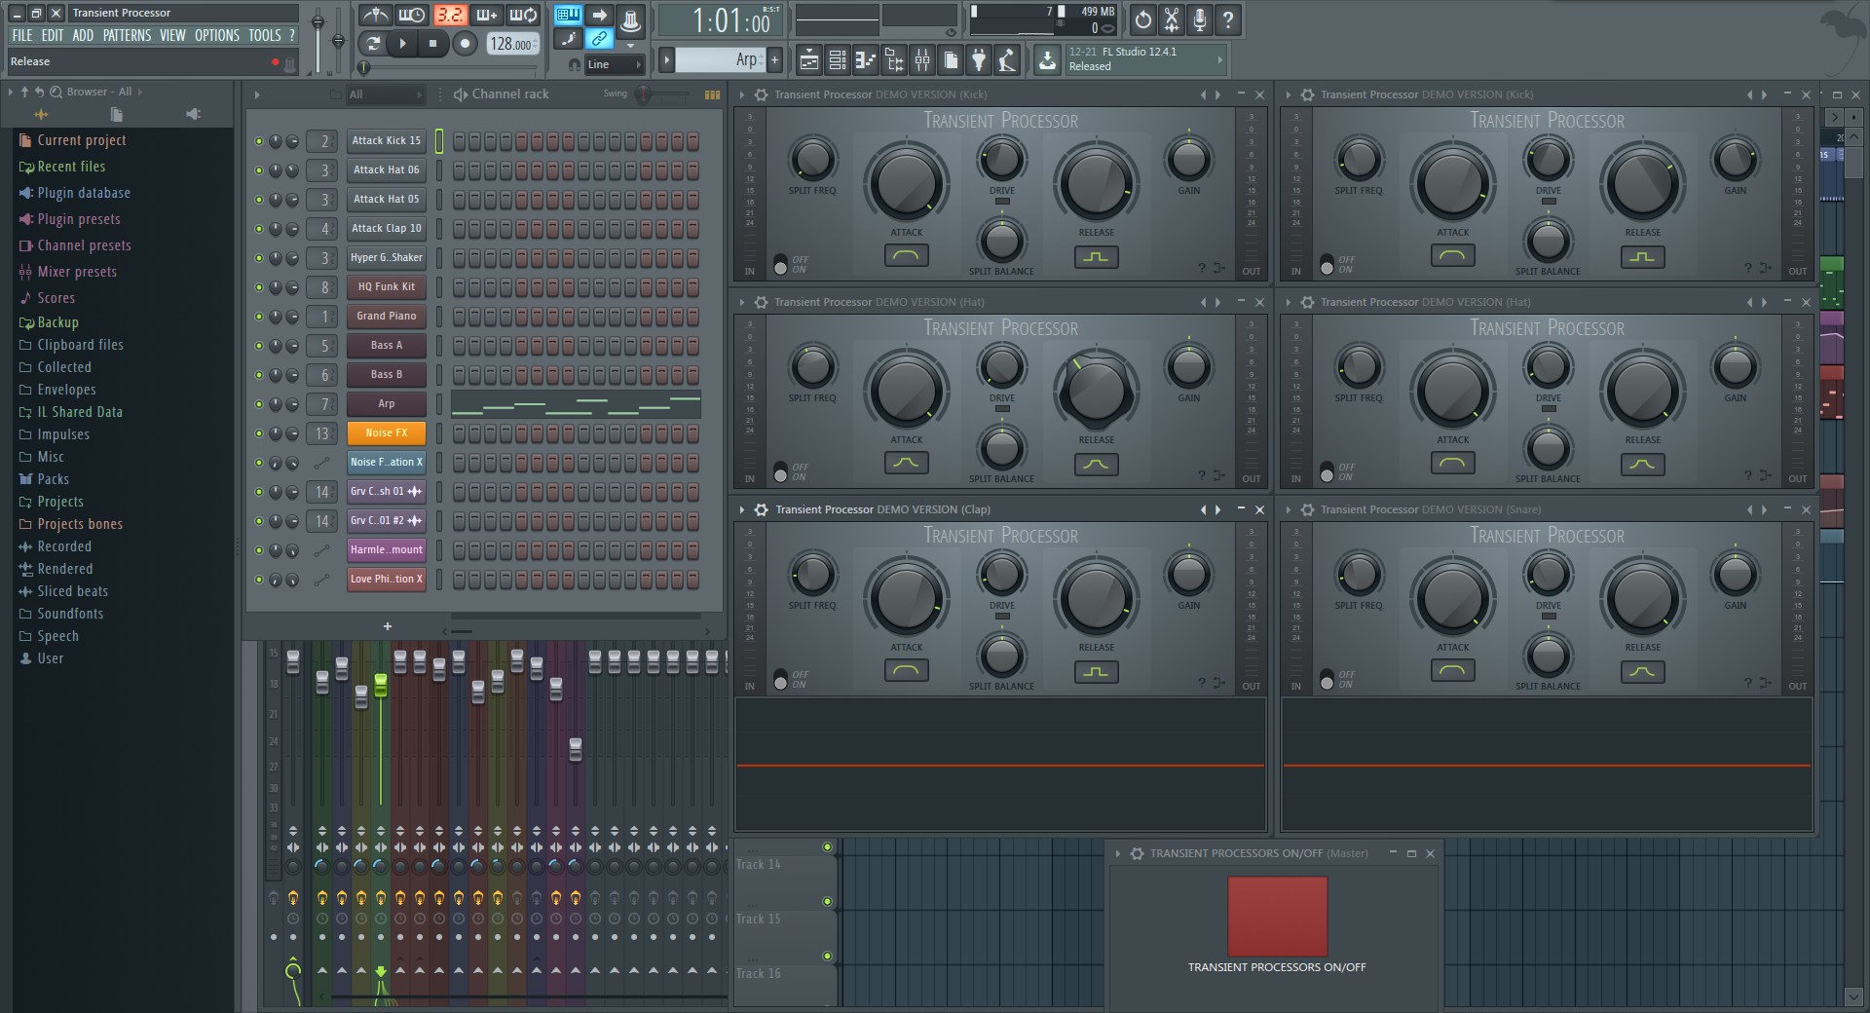This screenshot has height=1013, width=1870.
Task: Click attack curve button in Clap Transient Processor
Action: coord(906,671)
